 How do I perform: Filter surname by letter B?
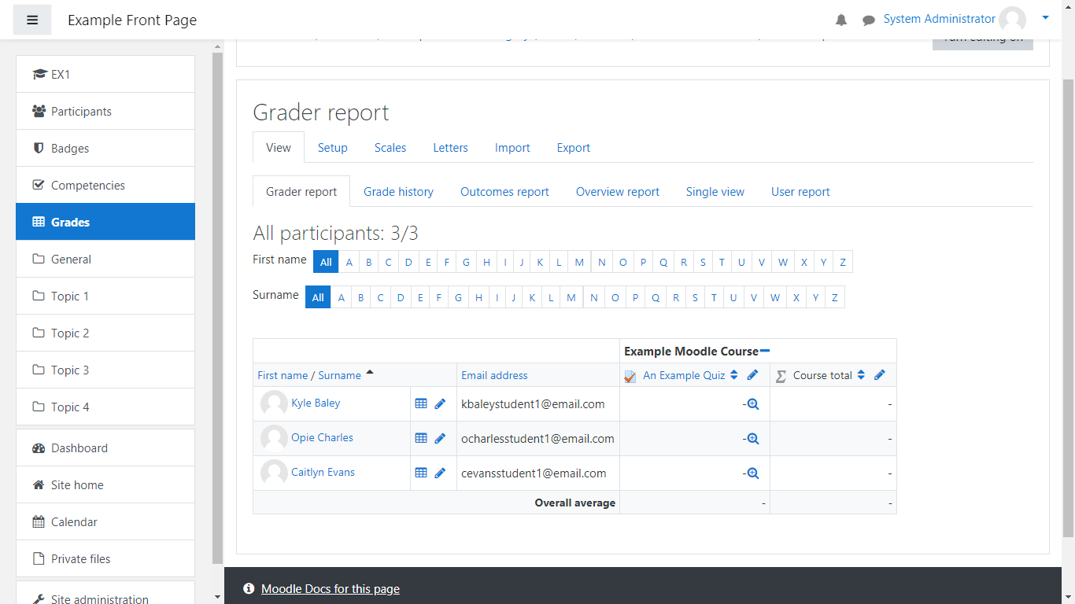[x=360, y=297]
